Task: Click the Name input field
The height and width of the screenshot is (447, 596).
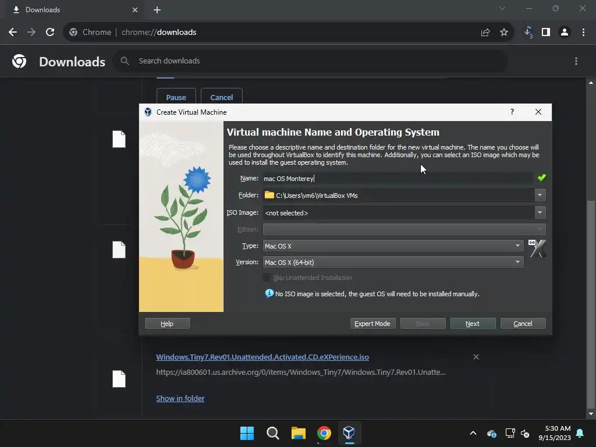Action: (x=398, y=178)
